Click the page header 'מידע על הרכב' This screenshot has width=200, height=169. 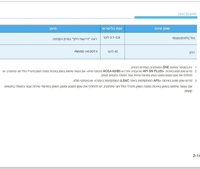point(187,14)
